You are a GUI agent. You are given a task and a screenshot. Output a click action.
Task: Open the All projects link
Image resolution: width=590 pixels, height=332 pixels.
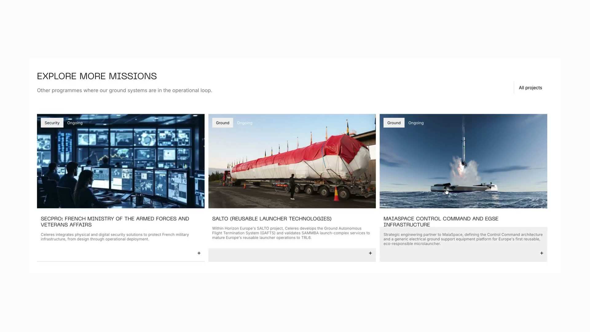(530, 88)
